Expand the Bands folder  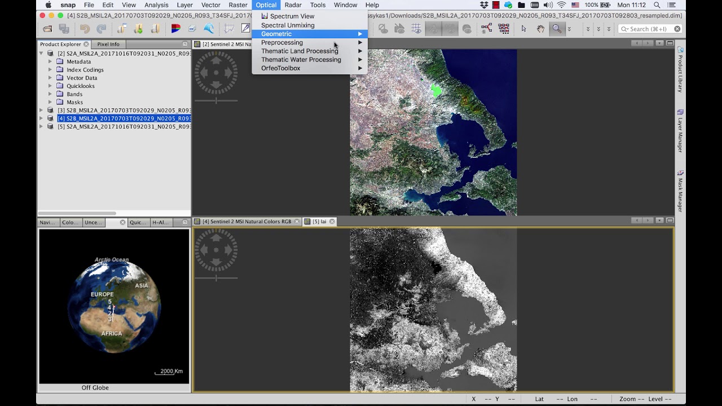50,94
